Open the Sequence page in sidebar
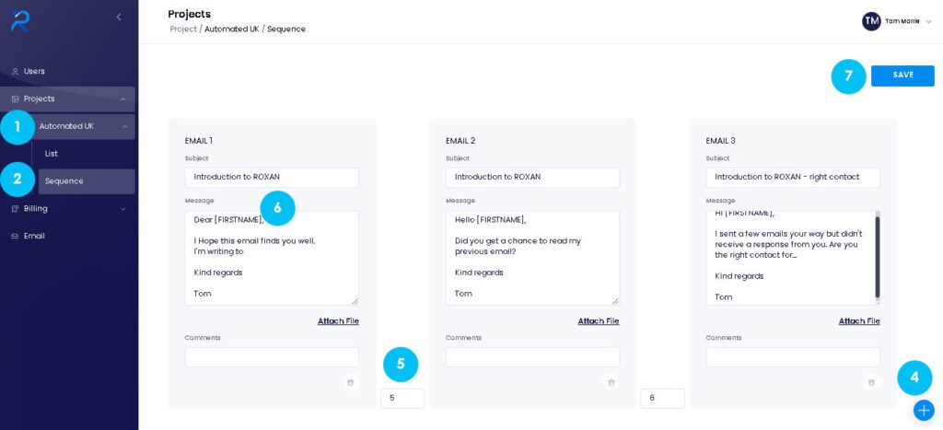 87,181
